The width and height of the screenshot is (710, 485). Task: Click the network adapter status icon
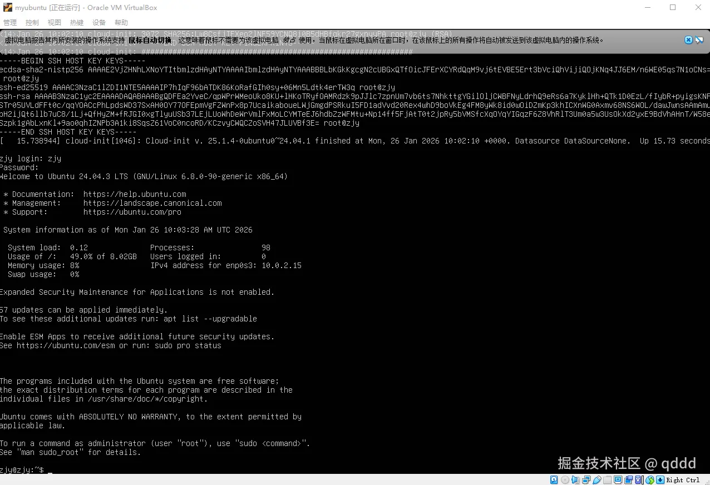[x=586, y=479]
